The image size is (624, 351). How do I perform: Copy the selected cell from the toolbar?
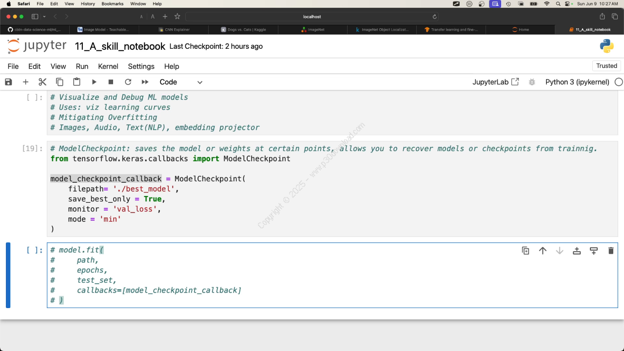pos(59,82)
